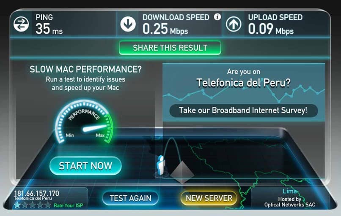Viewport: 341px width, 216px height.
Task: Click the Share This Result button
Action: (170, 48)
